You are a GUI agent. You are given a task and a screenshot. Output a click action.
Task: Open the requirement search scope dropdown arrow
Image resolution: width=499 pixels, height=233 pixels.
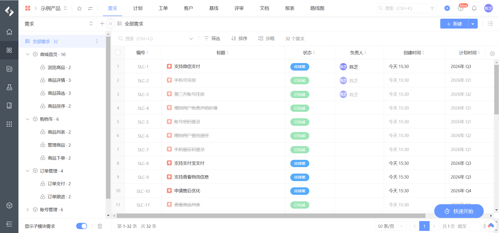pos(191,39)
